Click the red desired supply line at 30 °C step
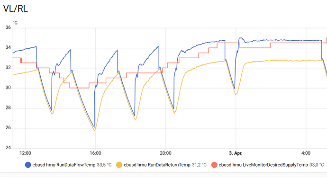Screen dimensions: 327x179 79,88
